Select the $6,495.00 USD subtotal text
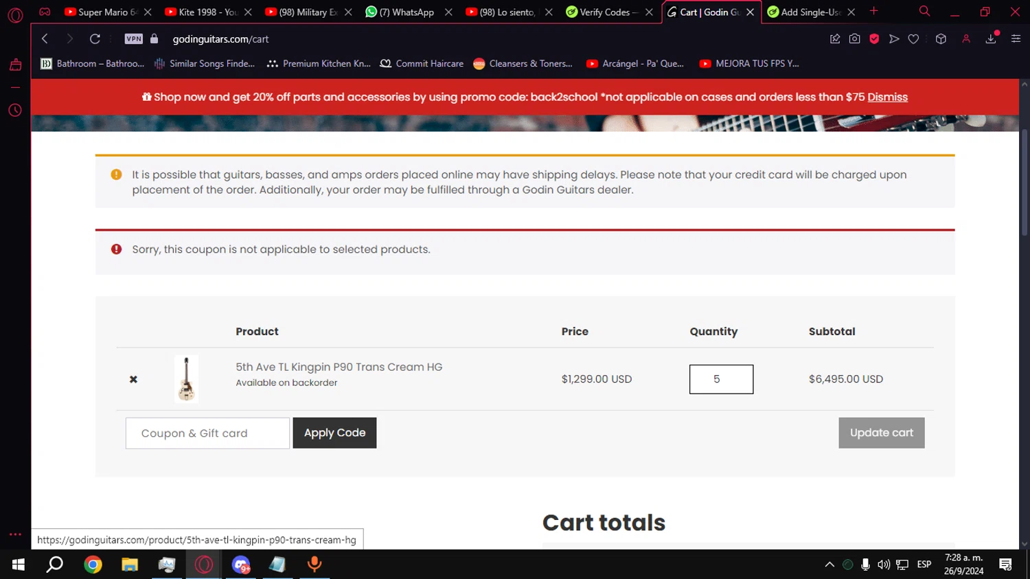Viewport: 1030px width, 579px height. 846,379
